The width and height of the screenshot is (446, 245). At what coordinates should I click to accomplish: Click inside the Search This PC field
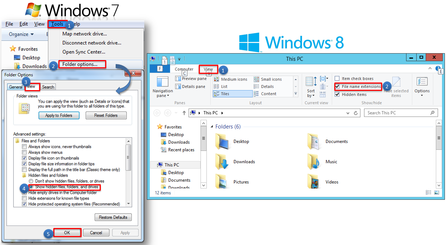click(395, 113)
